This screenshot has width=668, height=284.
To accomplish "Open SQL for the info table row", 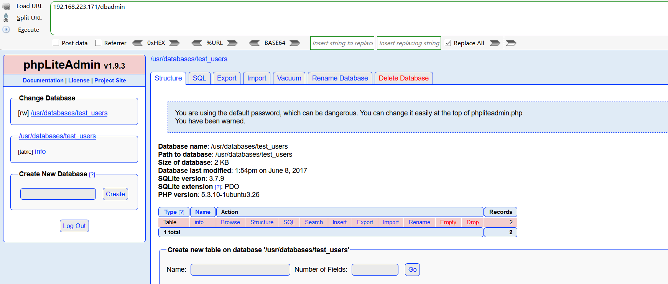I will [289, 222].
